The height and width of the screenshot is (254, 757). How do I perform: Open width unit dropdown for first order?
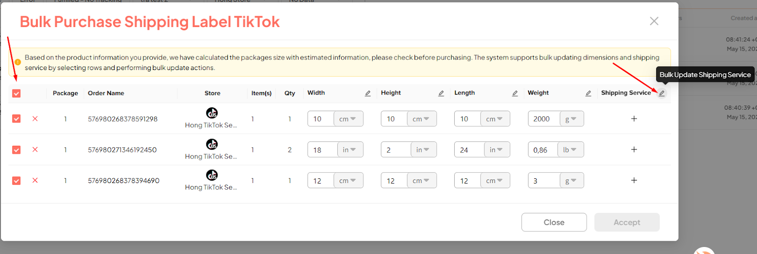tap(348, 119)
